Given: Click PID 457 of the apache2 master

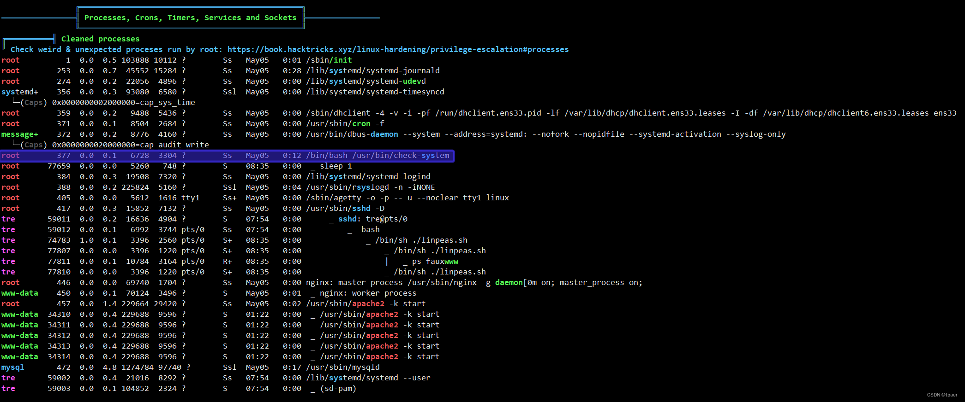Looking at the screenshot, I should 64,303.
